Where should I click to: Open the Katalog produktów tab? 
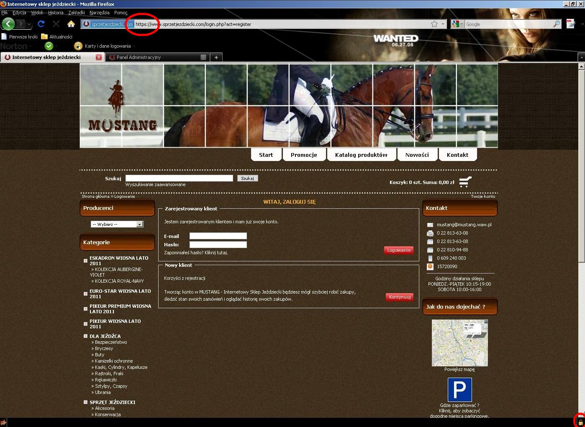[361, 155]
